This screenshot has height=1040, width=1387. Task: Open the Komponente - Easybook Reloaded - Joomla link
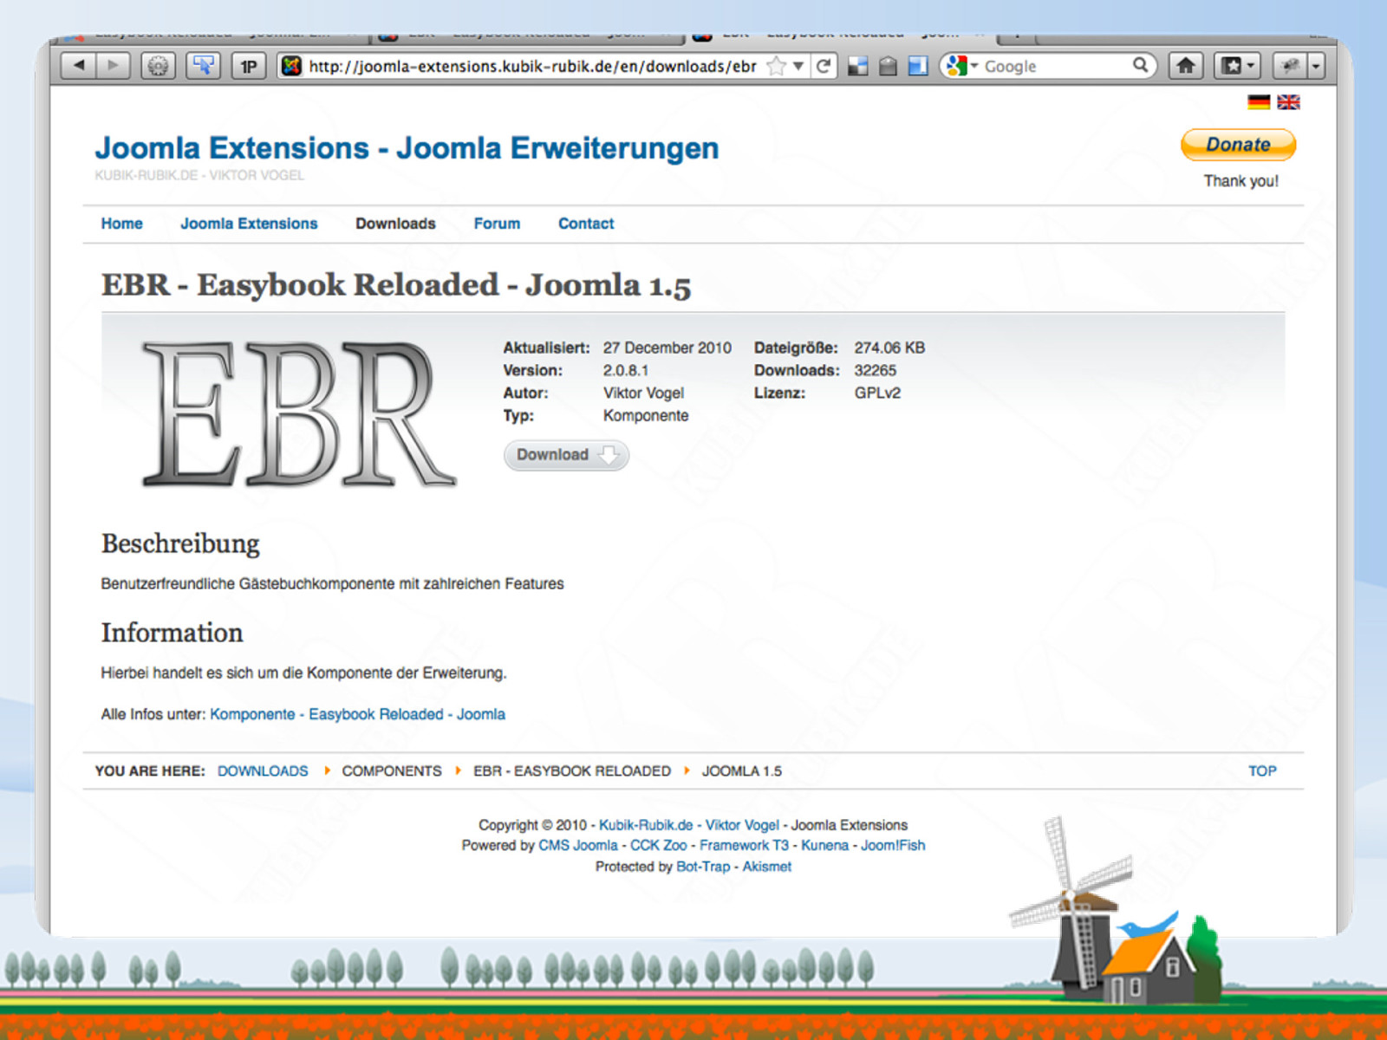(357, 714)
